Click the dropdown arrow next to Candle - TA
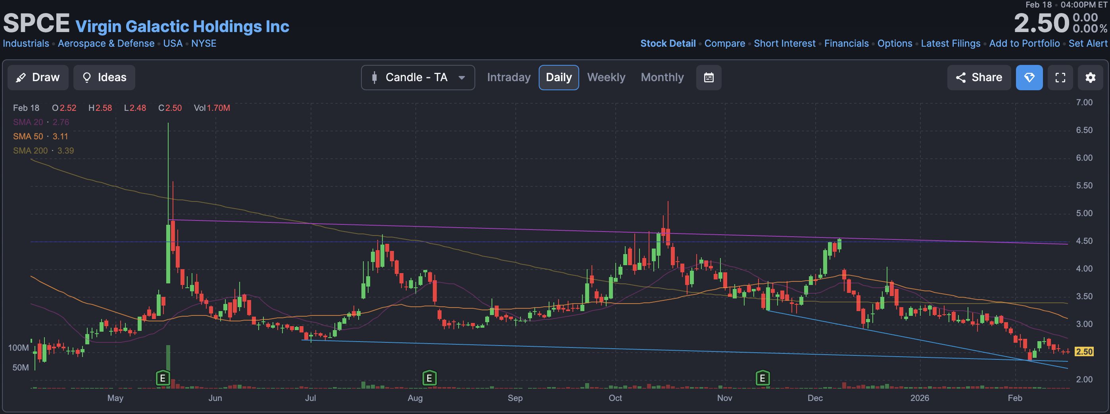The height and width of the screenshot is (414, 1110). point(461,78)
